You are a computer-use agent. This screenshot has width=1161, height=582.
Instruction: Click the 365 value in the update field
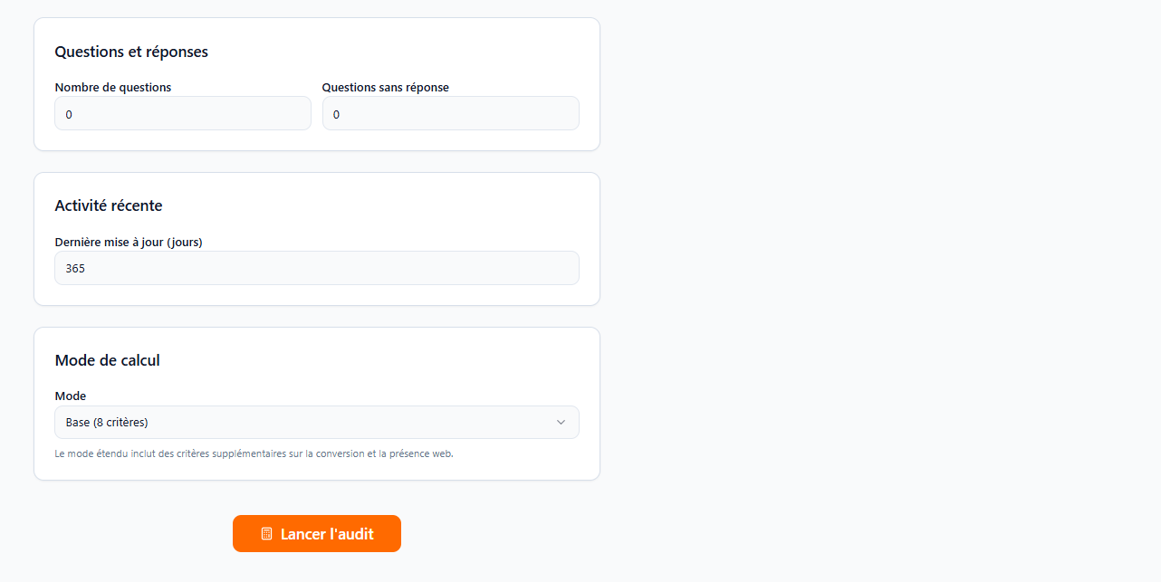pos(76,269)
